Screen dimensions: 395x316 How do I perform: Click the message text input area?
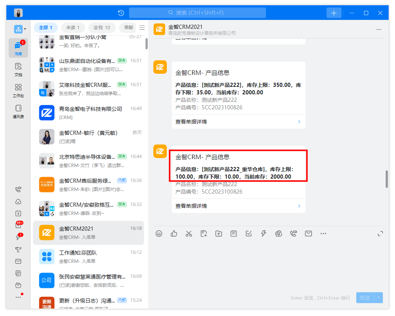pos(268,265)
